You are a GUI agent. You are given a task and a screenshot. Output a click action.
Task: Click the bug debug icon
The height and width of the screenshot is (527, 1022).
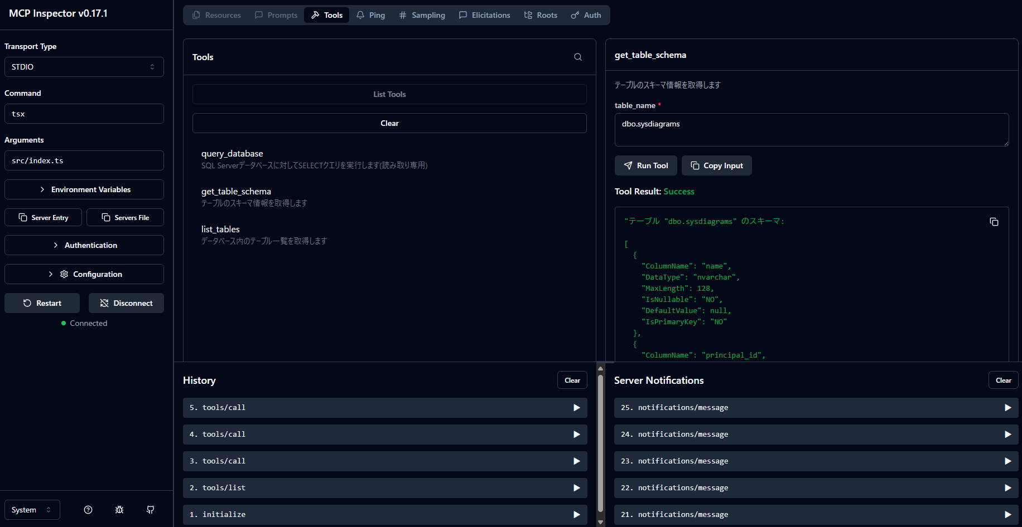coord(119,510)
